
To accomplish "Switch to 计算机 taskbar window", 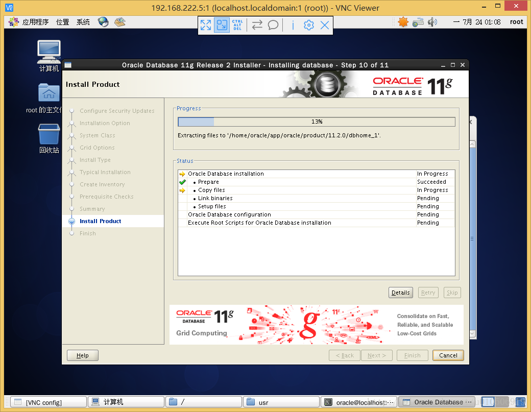I will coord(126,402).
